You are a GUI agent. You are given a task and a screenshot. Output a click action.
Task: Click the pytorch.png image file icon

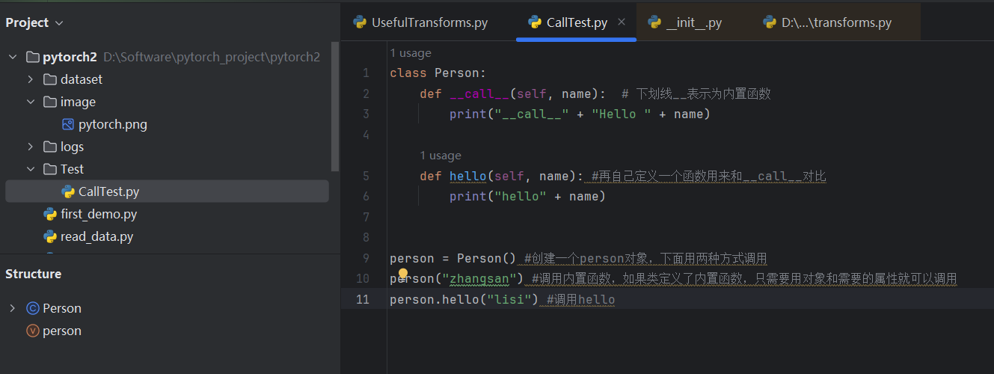[x=68, y=124]
